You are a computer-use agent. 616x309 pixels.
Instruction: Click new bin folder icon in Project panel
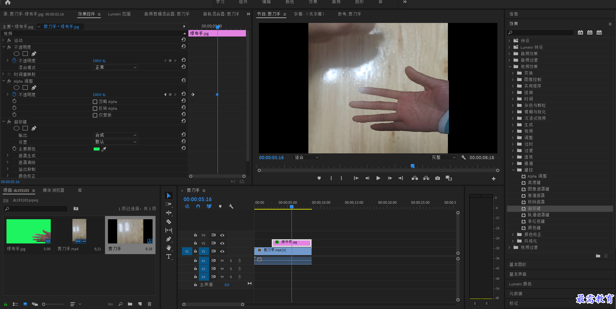[130, 304]
